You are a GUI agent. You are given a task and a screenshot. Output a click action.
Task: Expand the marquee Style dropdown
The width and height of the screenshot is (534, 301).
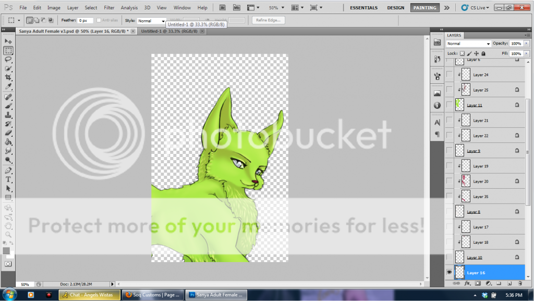[x=152, y=21]
